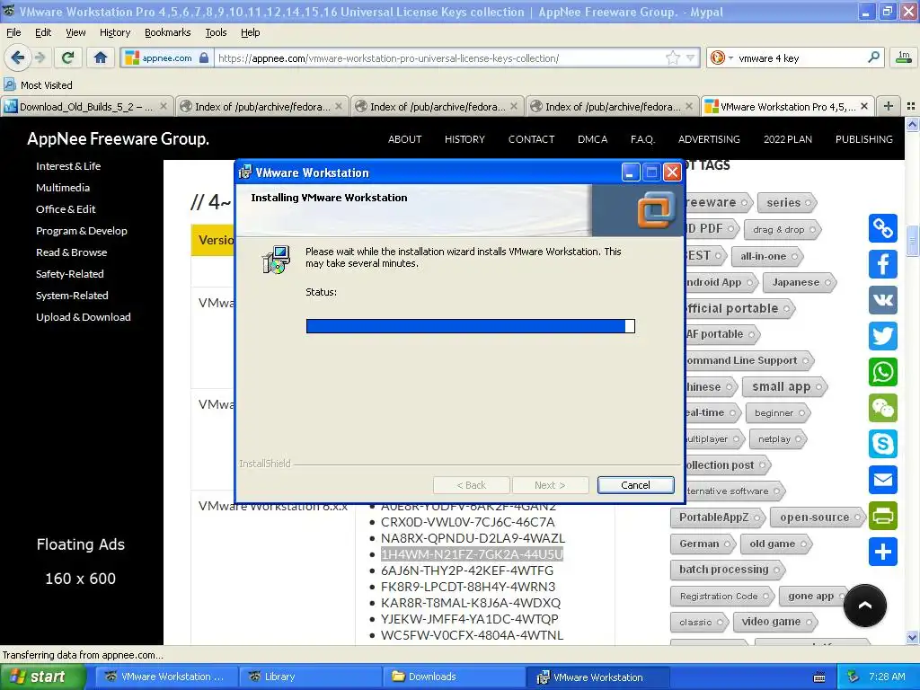Select license key CRX0D-VWL0V-7CJ6C-46C7A

point(467,522)
